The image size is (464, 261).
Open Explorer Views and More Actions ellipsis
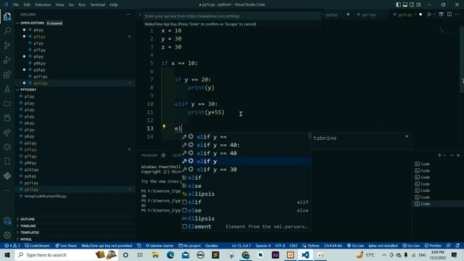(128, 14)
